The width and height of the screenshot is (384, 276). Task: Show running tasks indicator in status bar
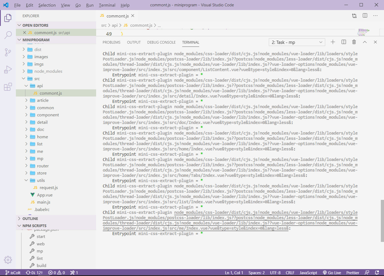click(x=74, y=273)
